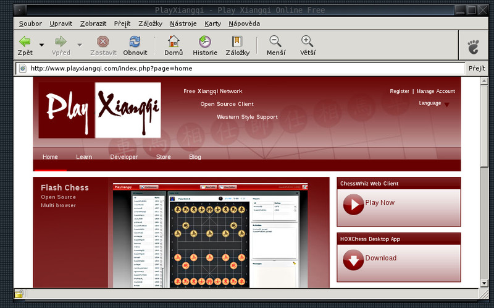
Task: Select the Developer navigation tab
Action: tap(124, 157)
